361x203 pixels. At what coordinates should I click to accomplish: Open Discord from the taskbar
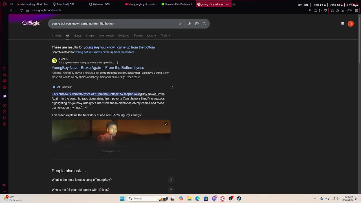click(214, 198)
